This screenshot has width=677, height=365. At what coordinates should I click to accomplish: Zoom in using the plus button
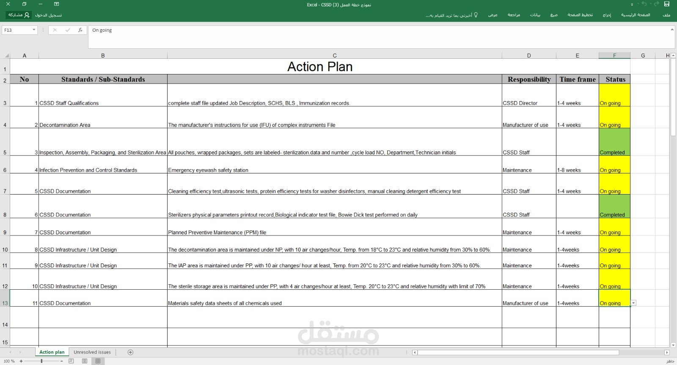click(21, 361)
